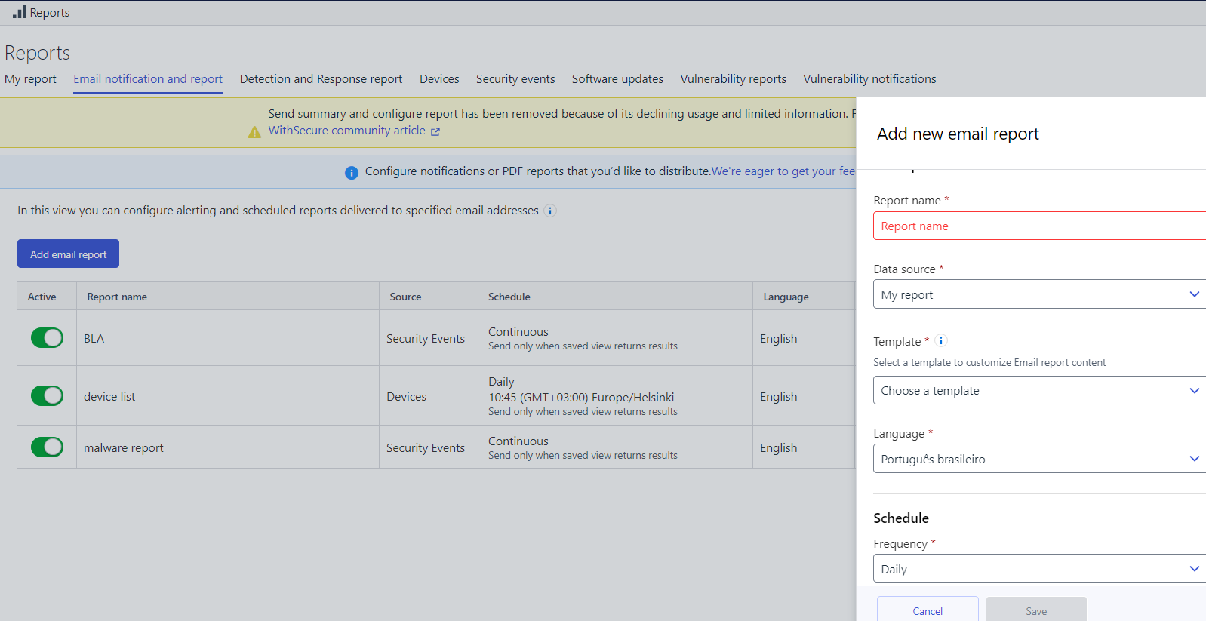Image resolution: width=1206 pixels, height=621 pixels.
Task: Click the Reports bar chart icon
Action: (x=20, y=11)
